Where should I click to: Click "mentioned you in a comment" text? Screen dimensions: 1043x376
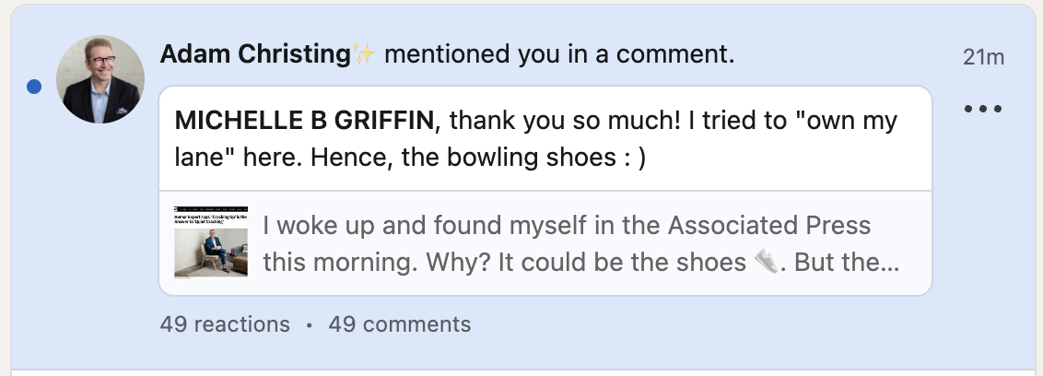pyautogui.click(x=559, y=54)
